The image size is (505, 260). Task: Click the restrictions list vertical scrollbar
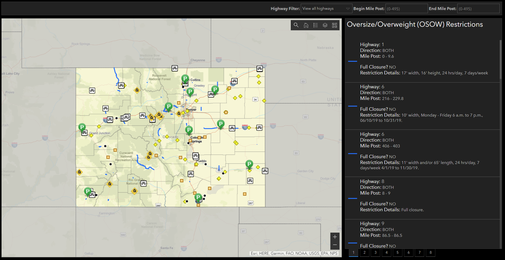[x=501, y=59]
